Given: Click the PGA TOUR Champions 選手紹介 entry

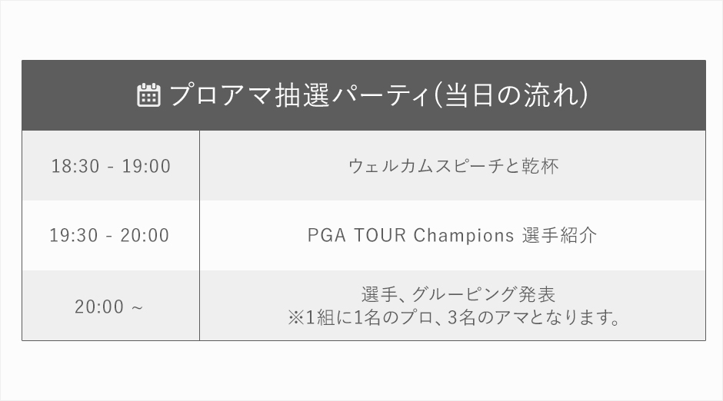Looking at the screenshot, I should [x=452, y=235].
